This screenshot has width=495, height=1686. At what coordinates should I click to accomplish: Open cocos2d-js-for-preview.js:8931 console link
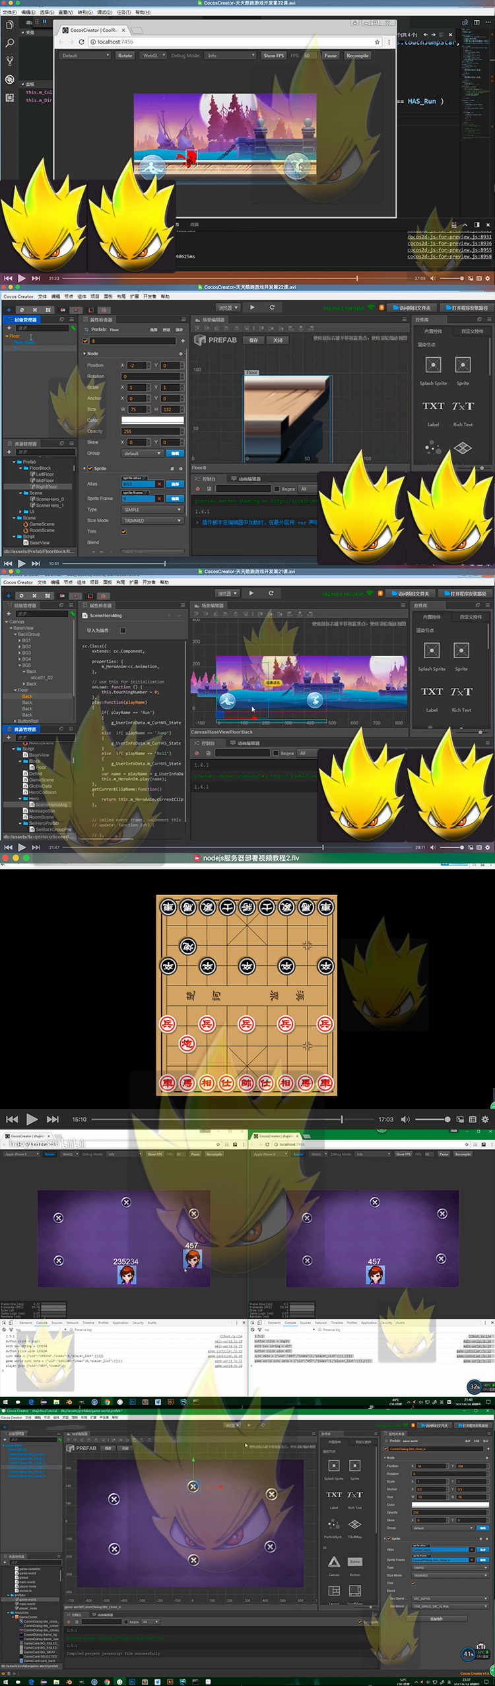click(x=449, y=236)
